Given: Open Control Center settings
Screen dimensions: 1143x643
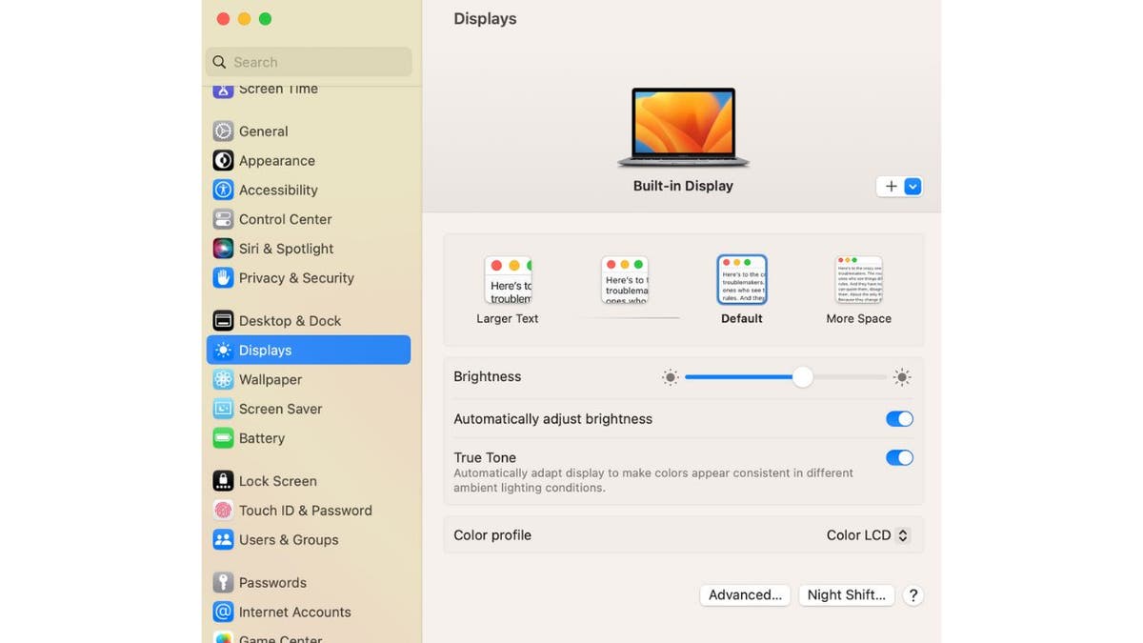Looking at the screenshot, I should pos(309,219).
